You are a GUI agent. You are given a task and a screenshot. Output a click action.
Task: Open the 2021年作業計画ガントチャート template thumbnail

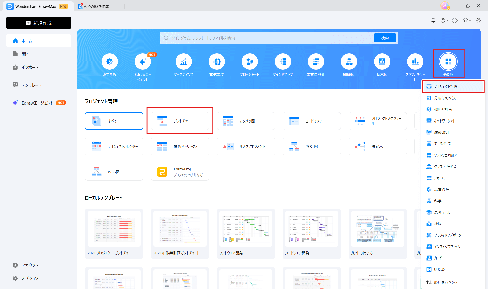coord(180,229)
